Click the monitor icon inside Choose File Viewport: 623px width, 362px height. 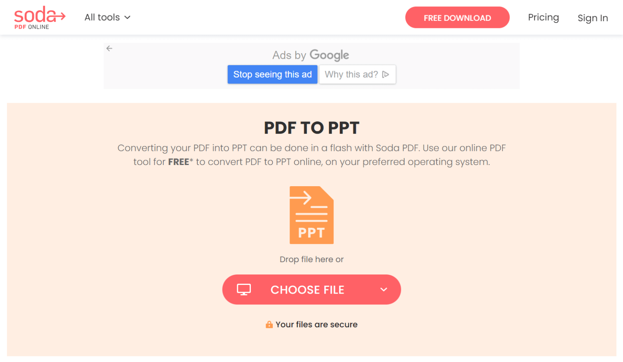[x=244, y=289]
